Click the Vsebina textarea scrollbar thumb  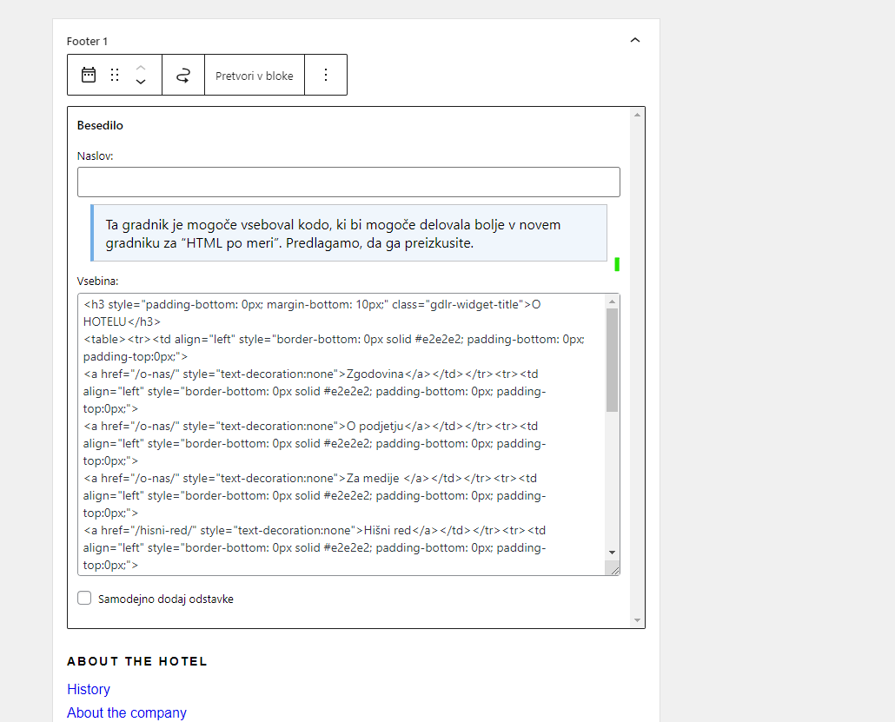coord(612,361)
